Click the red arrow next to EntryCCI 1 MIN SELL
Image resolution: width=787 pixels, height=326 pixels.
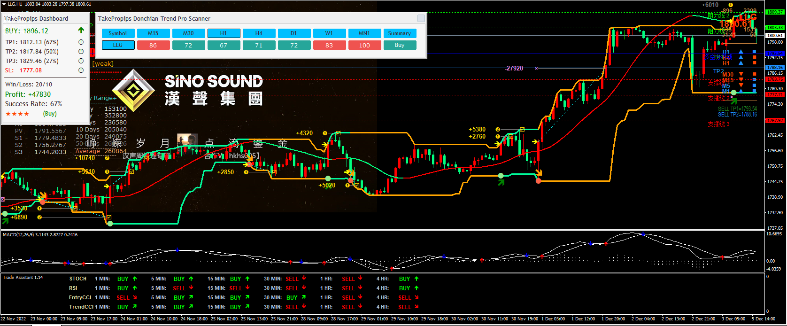click(135, 297)
